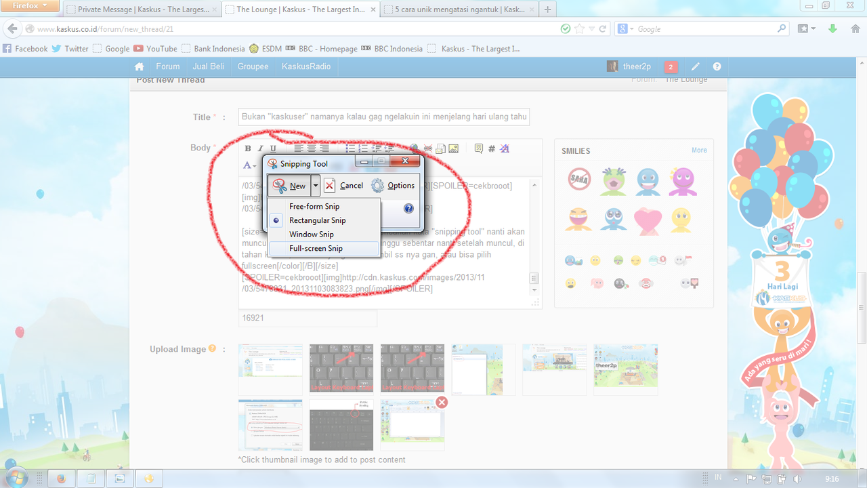Toggle underline formatting in the body editor

click(x=273, y=148)
